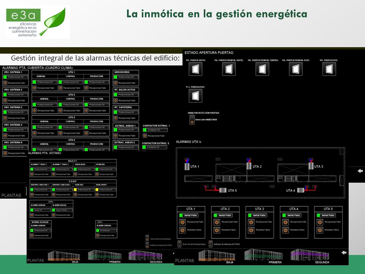Toggle Envío Email switch in the UTA alarms panel
This screenshot has height=274, width=365.
coord(179,244)
